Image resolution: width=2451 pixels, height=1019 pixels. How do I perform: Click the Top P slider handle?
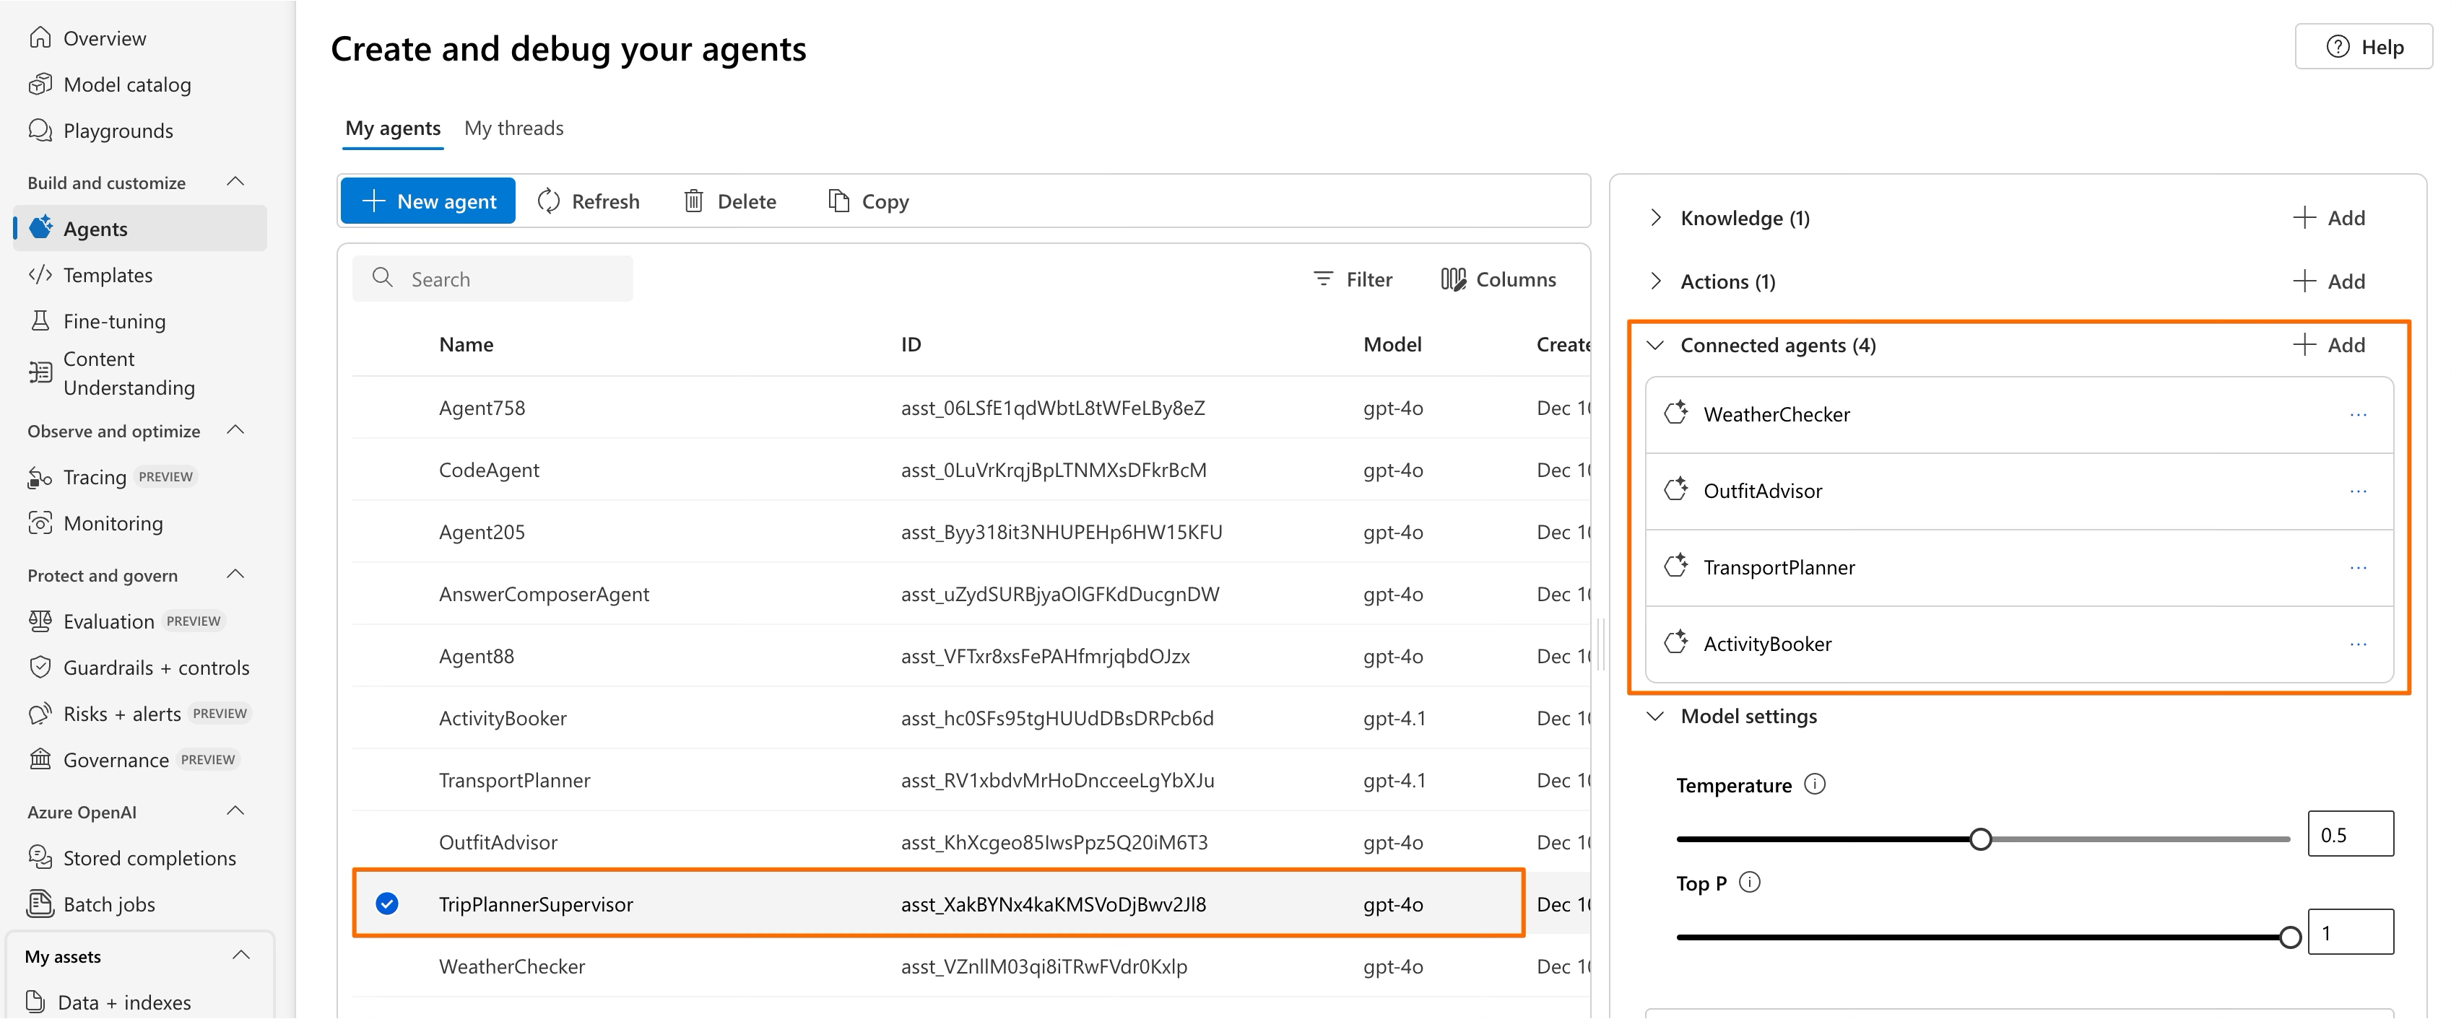tap(2290, 937)
